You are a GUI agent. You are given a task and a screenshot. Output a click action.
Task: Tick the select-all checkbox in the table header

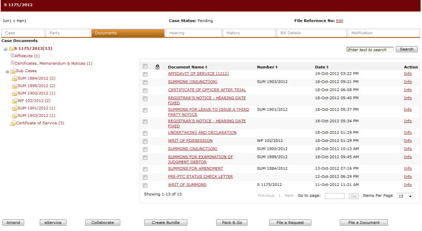tap(145, 66)
